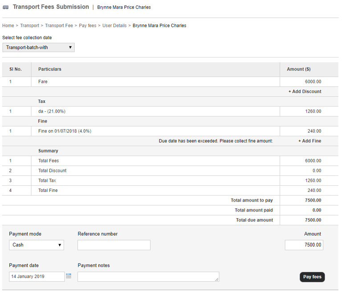Click the Summary section heading

click(x=48, y=151)
